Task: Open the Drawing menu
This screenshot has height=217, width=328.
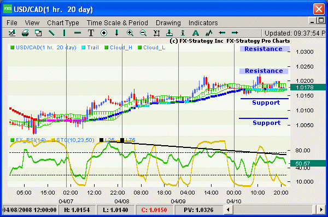Action: [x=168, y=22]
